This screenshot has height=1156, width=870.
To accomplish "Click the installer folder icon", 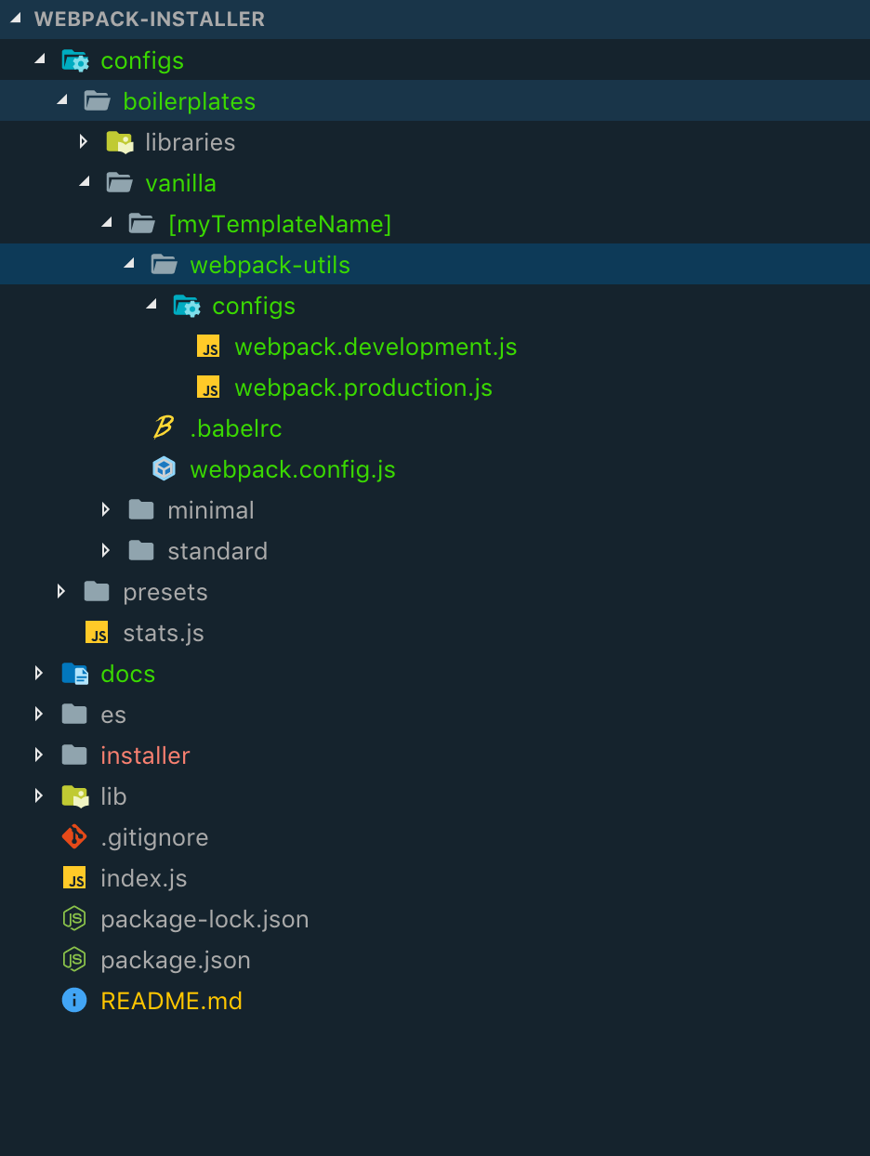I will point(74,755).
